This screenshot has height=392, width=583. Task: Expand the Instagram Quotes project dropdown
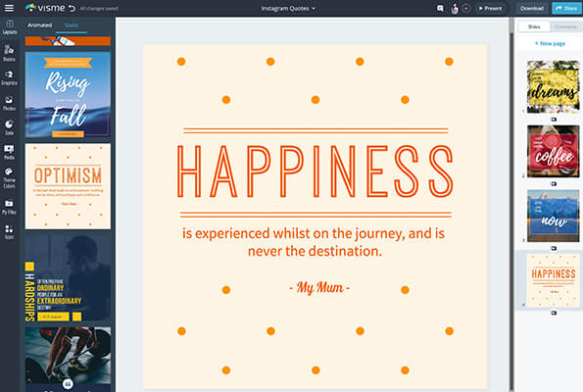[x=288, y=8]
